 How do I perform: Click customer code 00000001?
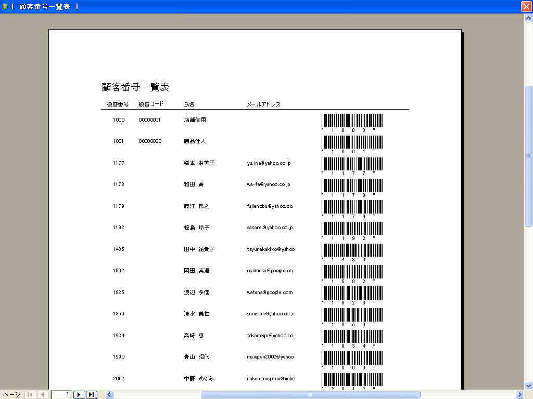click(x=149, y=120)
